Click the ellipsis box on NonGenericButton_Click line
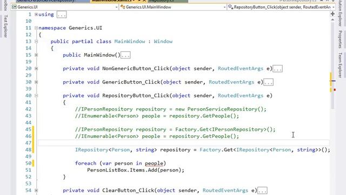This screenshot has width=346, height=195. pyautogui.click(x=277, y=69)
